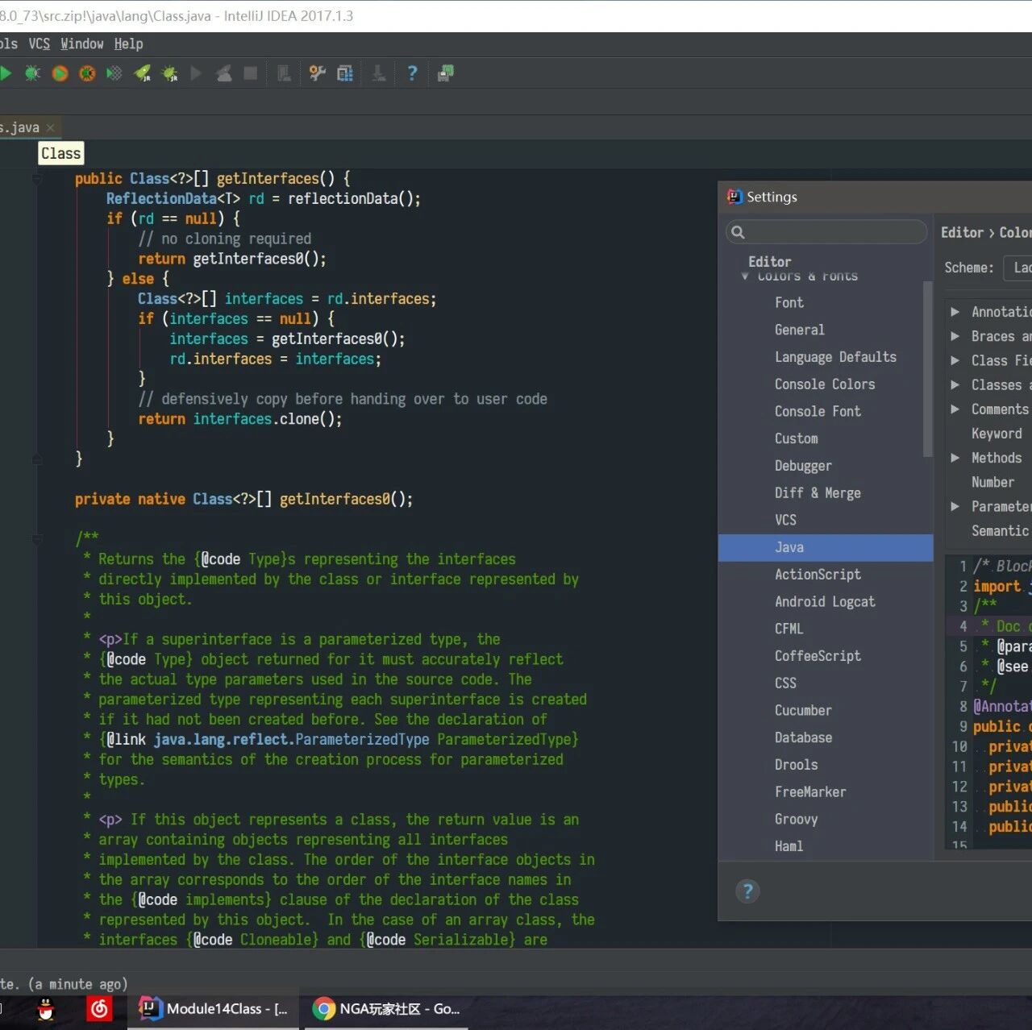Click the Settings tree vertical scrollbar

(927, 369)
